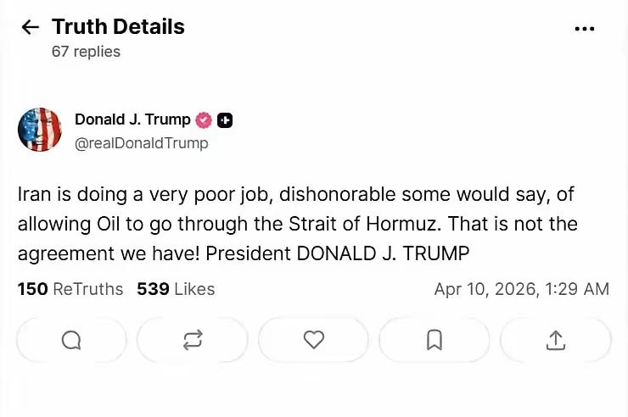ReTruth this post with the arrows icon

[x=193, y=340]
